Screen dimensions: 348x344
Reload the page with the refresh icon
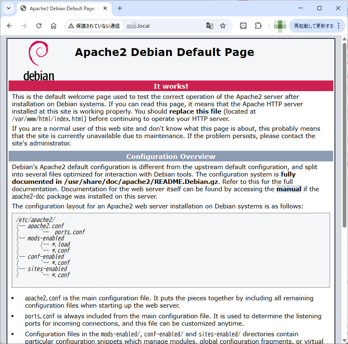tap(39, 26)
